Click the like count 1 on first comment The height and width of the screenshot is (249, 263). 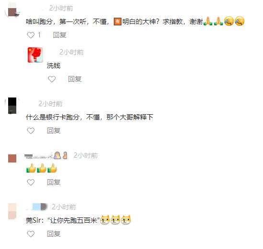pyautogui.click(x=39, y=35)
